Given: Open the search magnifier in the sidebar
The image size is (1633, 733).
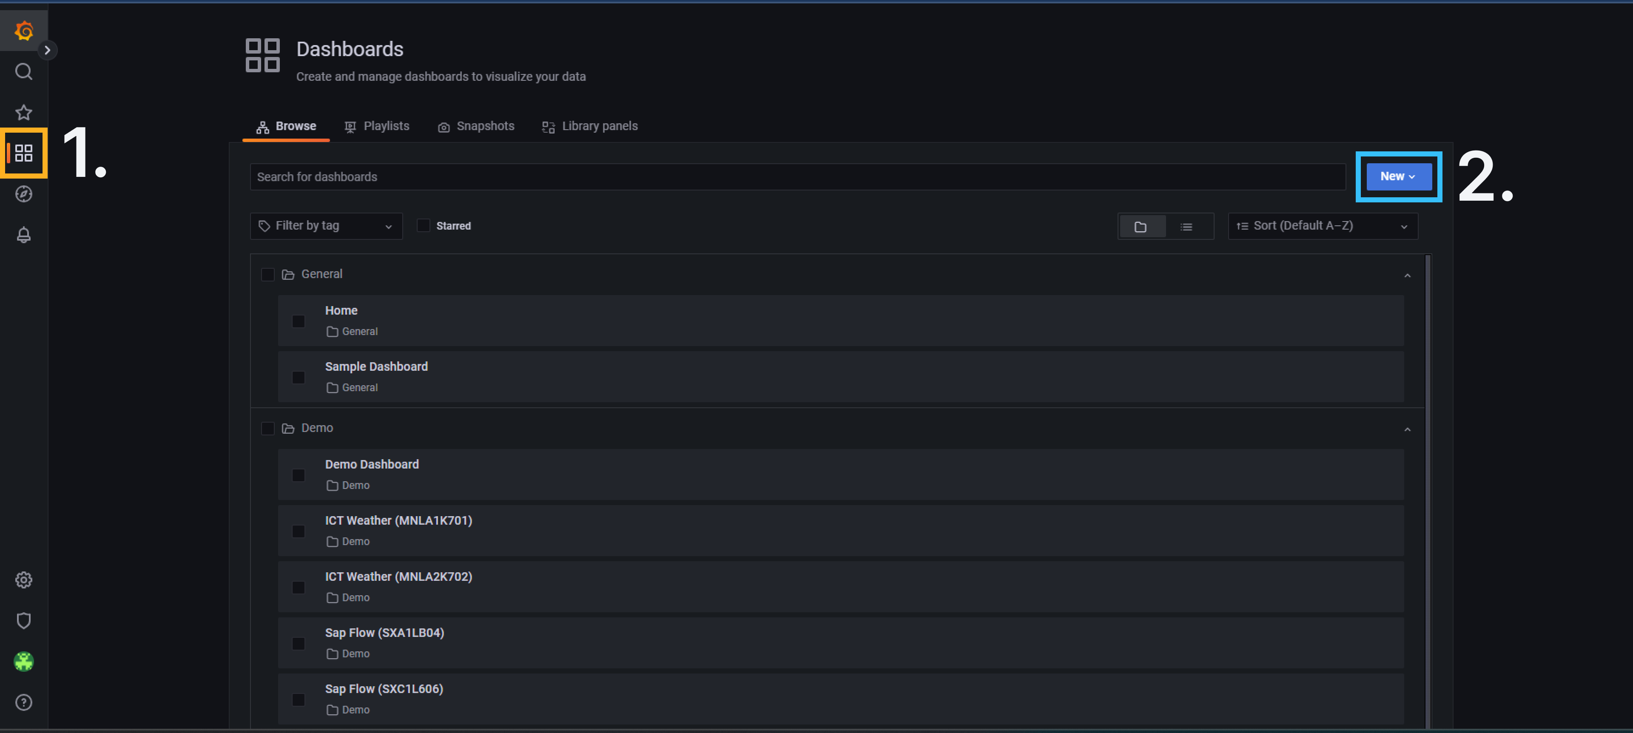Looking at the screenshot, I should coord(23,71).
